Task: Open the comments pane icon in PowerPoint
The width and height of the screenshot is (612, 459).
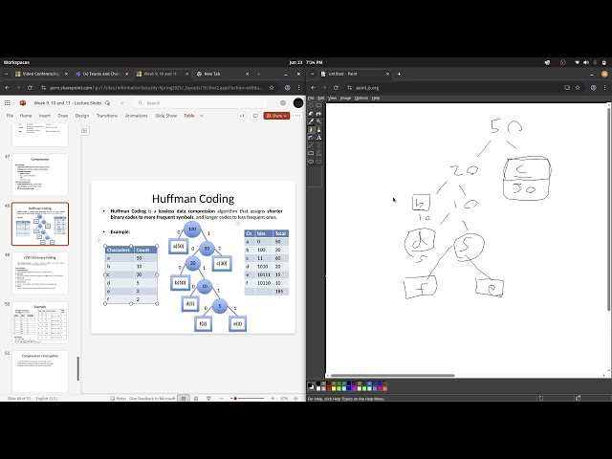Action: click(x=255, y=116)
